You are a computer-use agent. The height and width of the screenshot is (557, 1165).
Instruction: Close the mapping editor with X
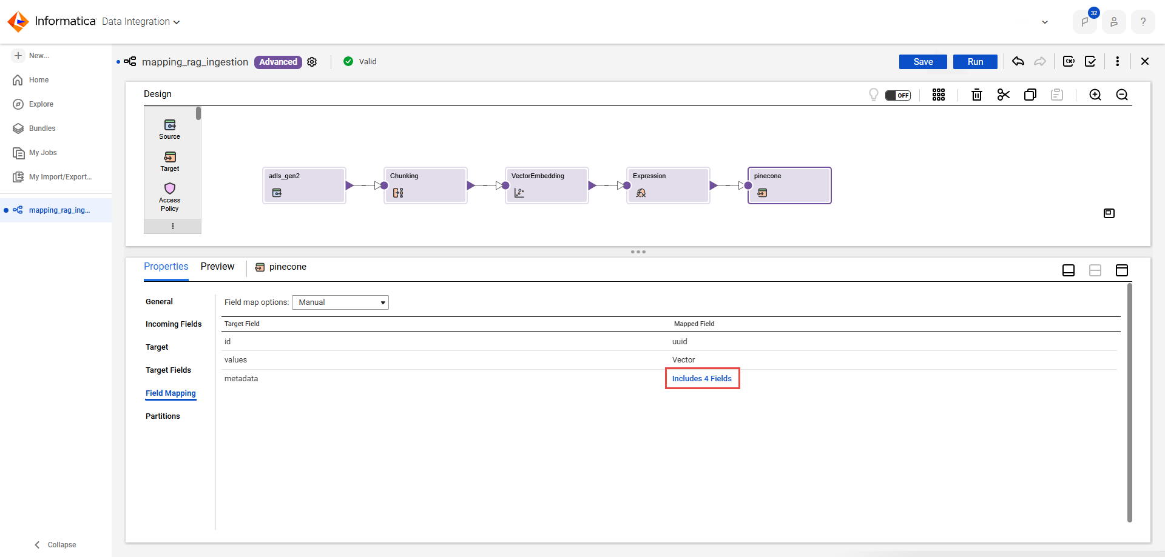point(1145,61)
